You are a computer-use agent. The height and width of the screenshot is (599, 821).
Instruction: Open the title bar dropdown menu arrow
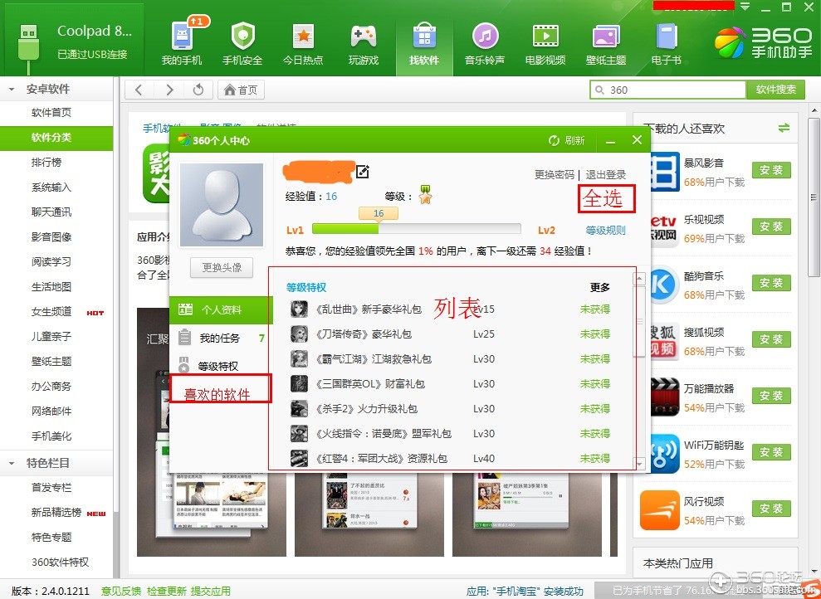745,7
